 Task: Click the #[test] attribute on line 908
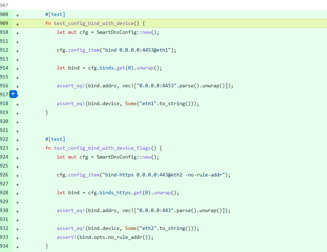coord(55,14)
